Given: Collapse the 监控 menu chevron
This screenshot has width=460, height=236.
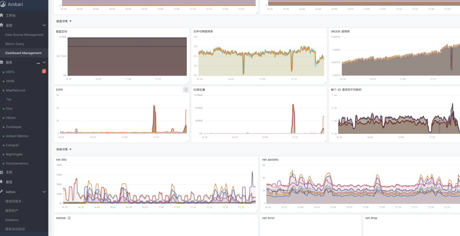Looking at the screenshot, I should (x=44, y=25).
